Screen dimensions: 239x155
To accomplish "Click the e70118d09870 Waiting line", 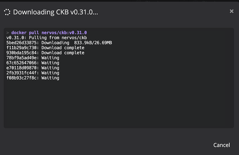I will (x=33, y=68).
